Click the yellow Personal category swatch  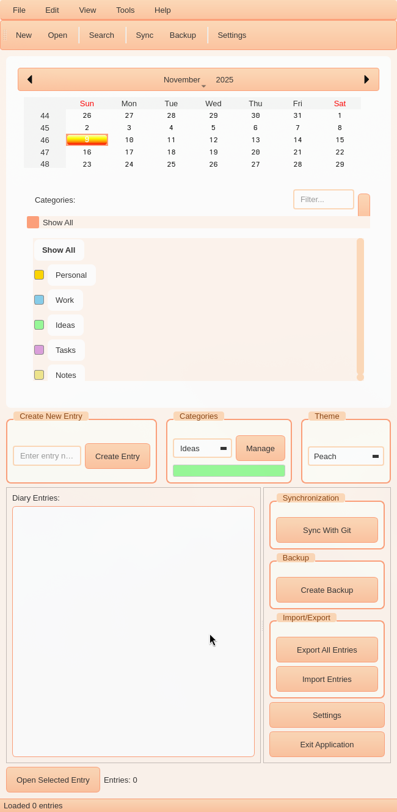(x=39, y=275)
